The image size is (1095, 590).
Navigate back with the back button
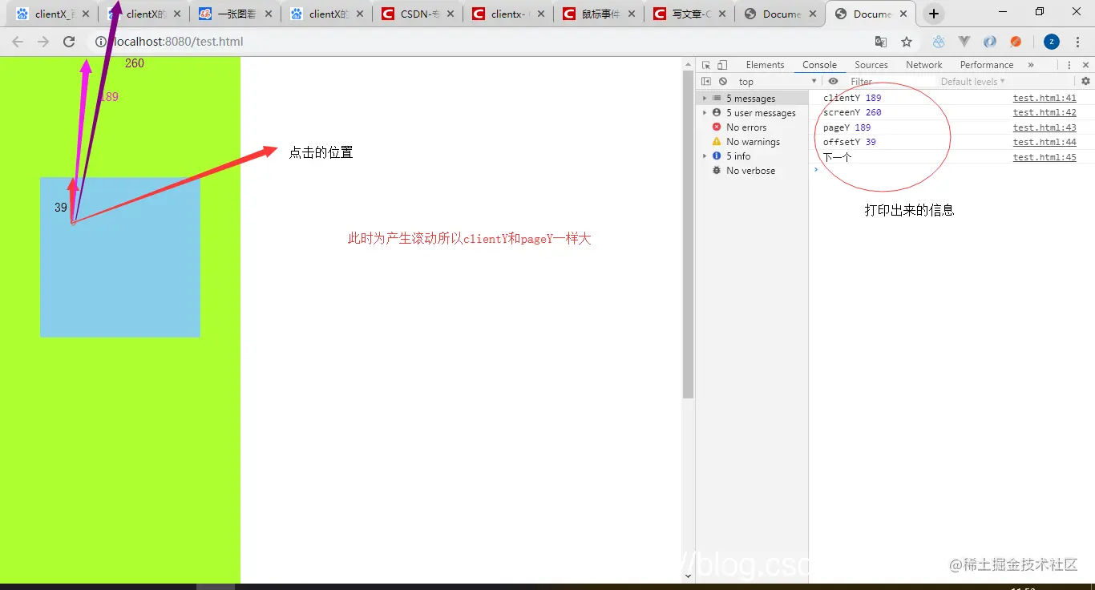pyautogui.click(x=17, y=42)
